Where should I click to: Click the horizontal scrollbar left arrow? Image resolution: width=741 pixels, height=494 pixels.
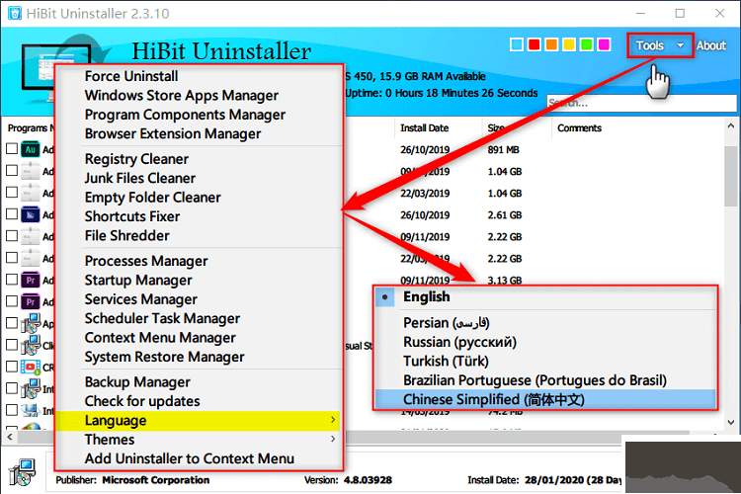click(10, 438)
